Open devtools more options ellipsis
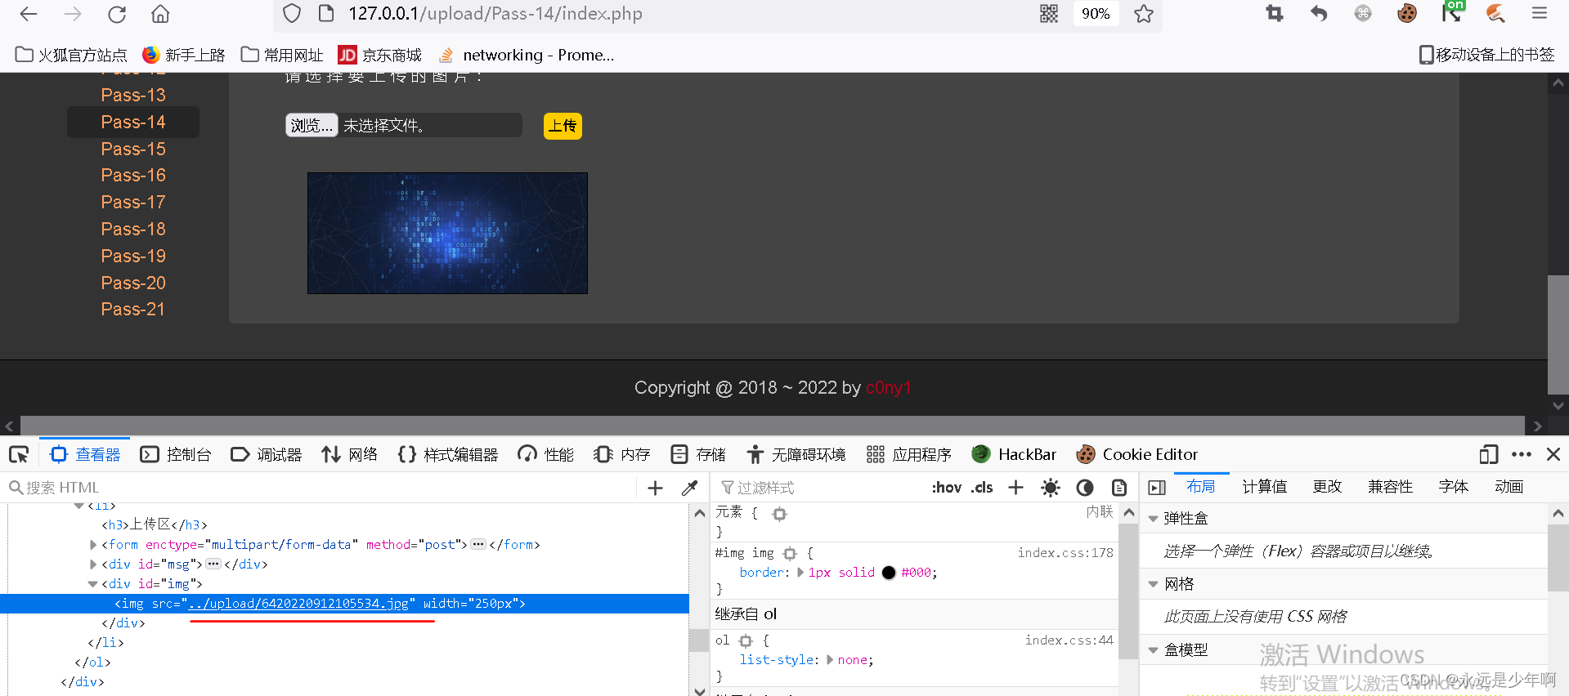Image resolution: width=1569 pixels, height=696 pixels. point(1522,454)
